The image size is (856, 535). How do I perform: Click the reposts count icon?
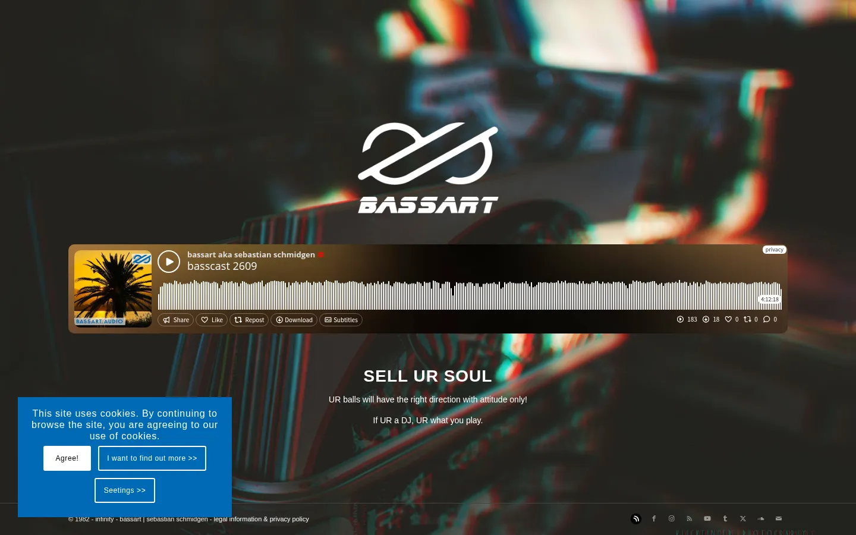747,319
